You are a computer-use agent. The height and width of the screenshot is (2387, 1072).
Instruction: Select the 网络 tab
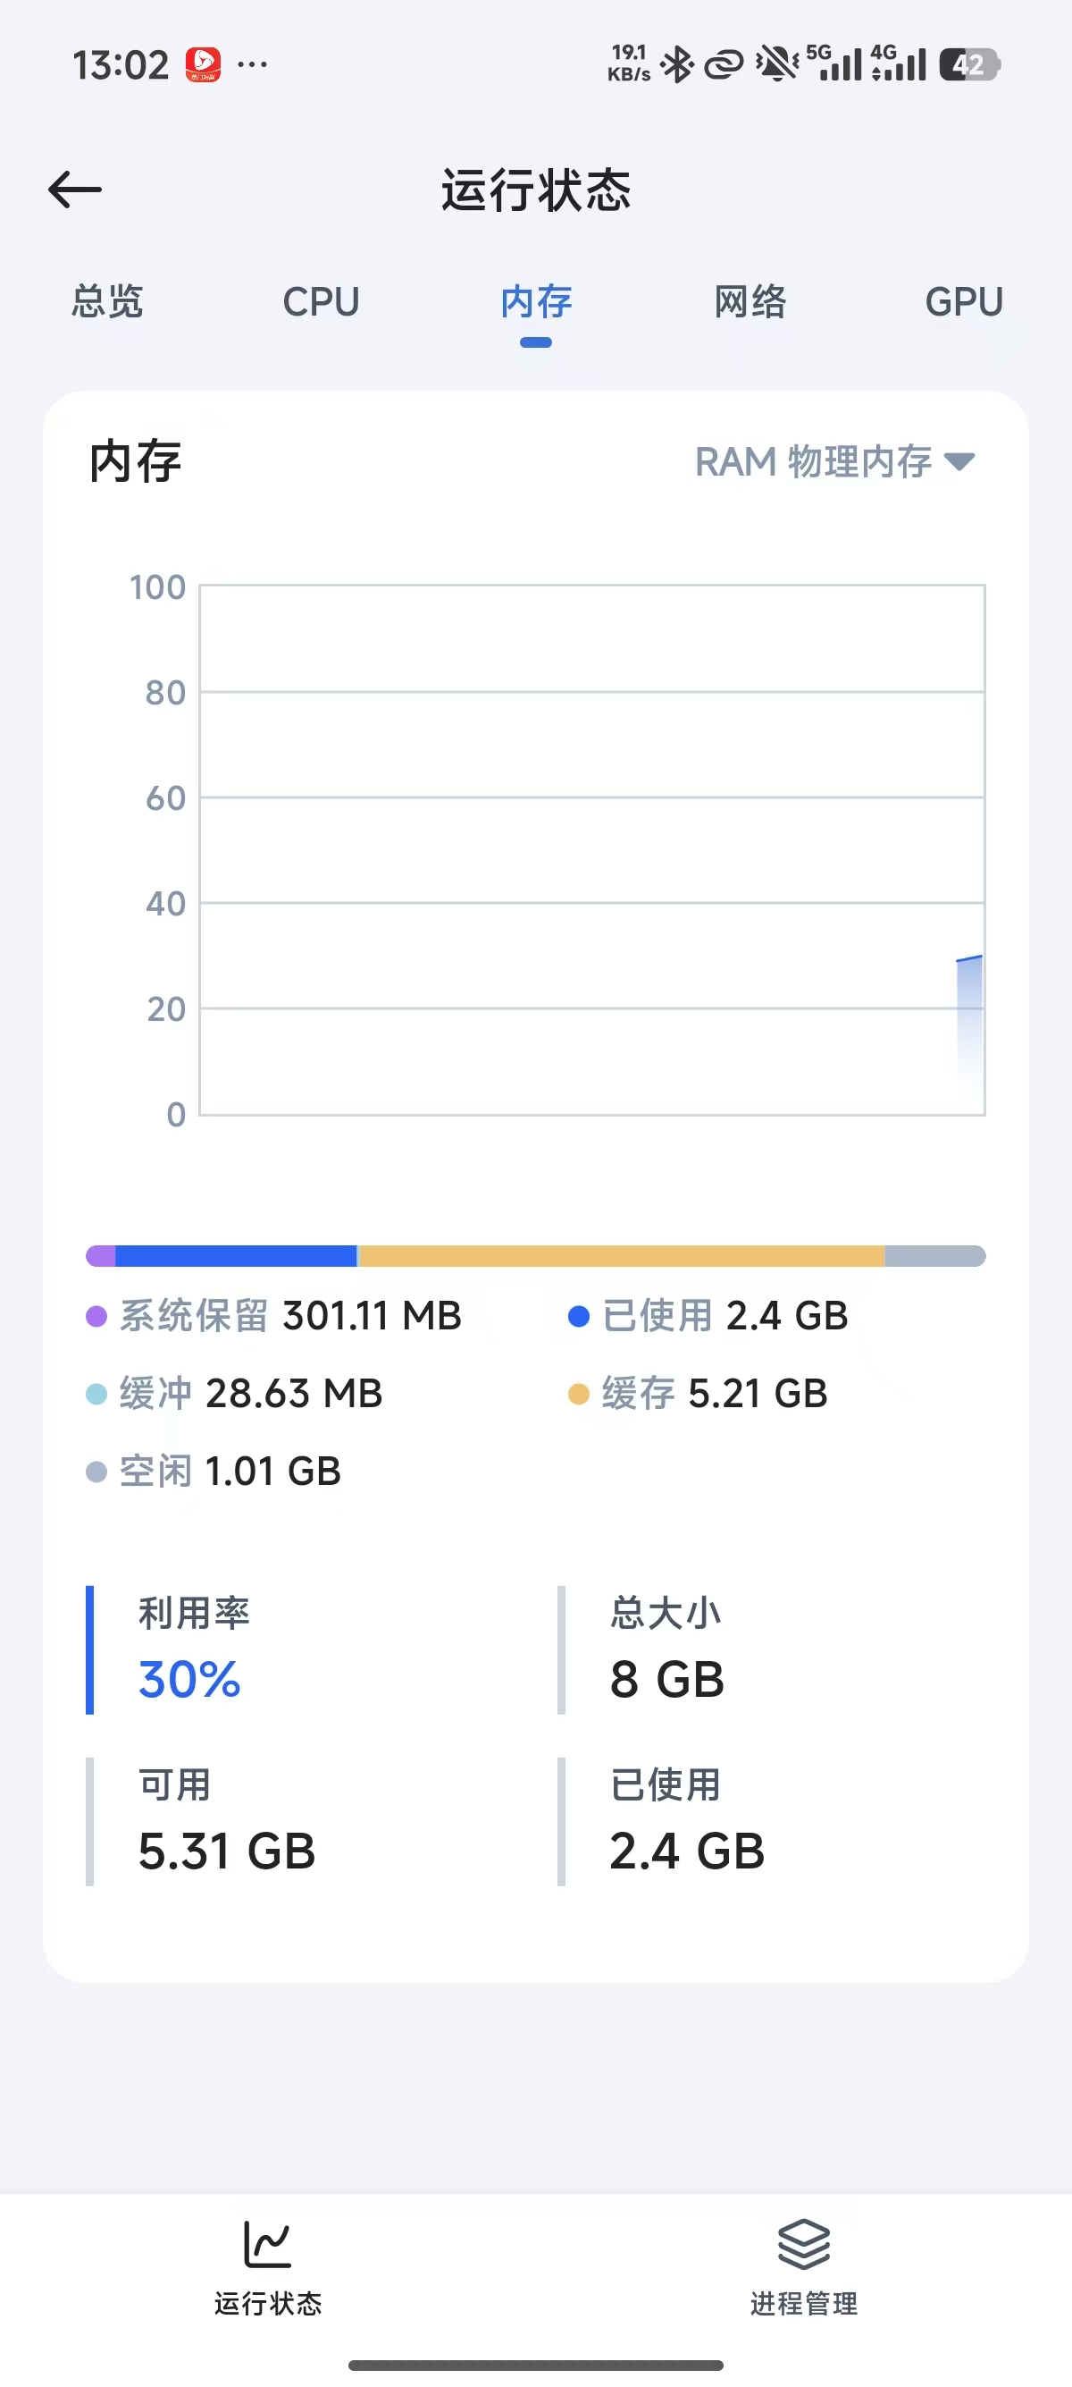(750, 302)
